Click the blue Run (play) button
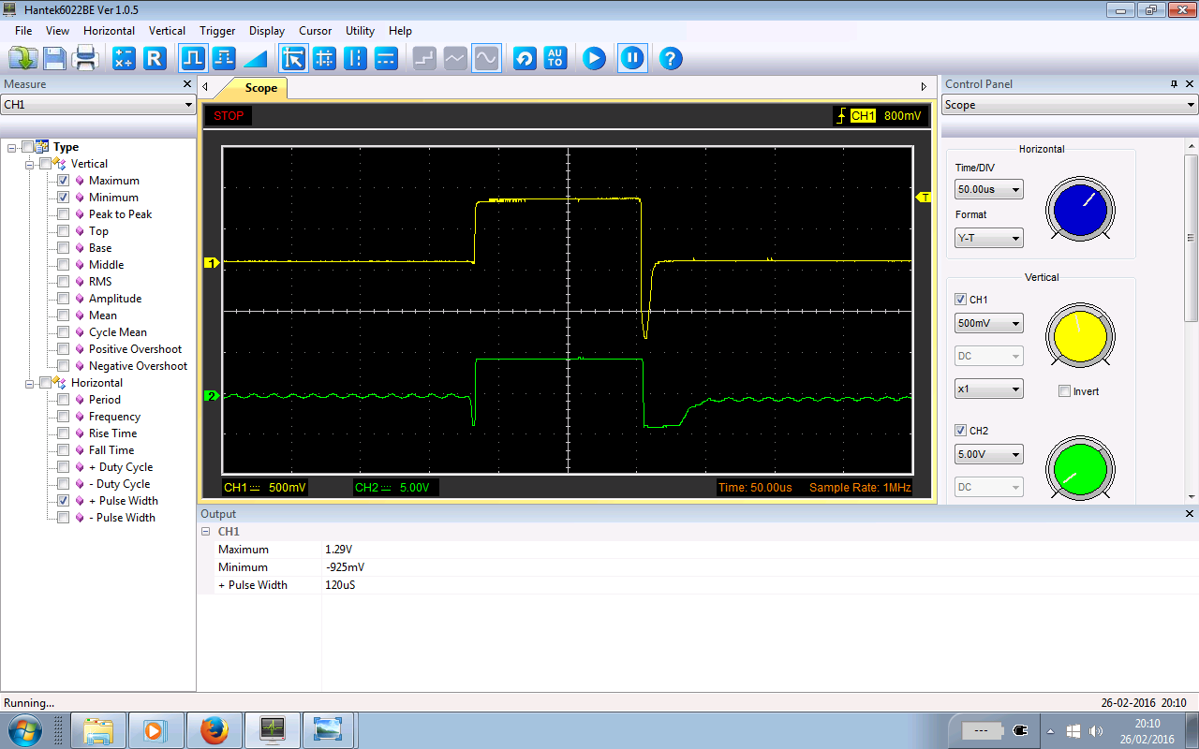 [x=594, y=59]
